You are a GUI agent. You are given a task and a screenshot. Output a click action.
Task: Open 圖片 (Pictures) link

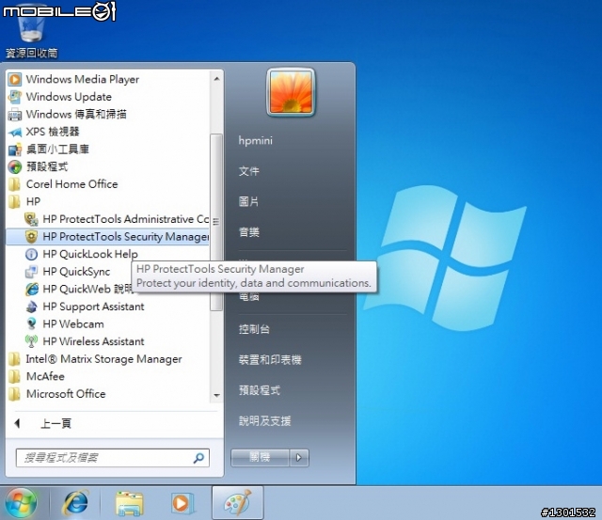pos(248,201)
